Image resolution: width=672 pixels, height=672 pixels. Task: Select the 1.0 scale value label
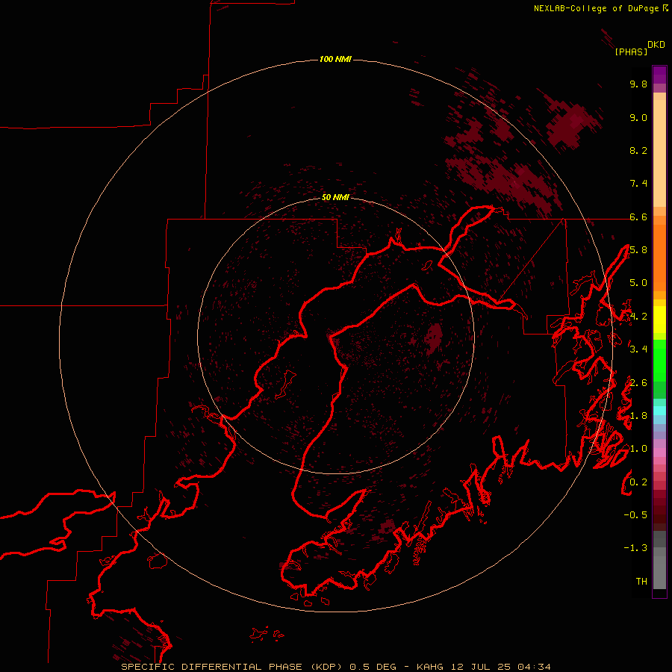[x=638, y=449]
